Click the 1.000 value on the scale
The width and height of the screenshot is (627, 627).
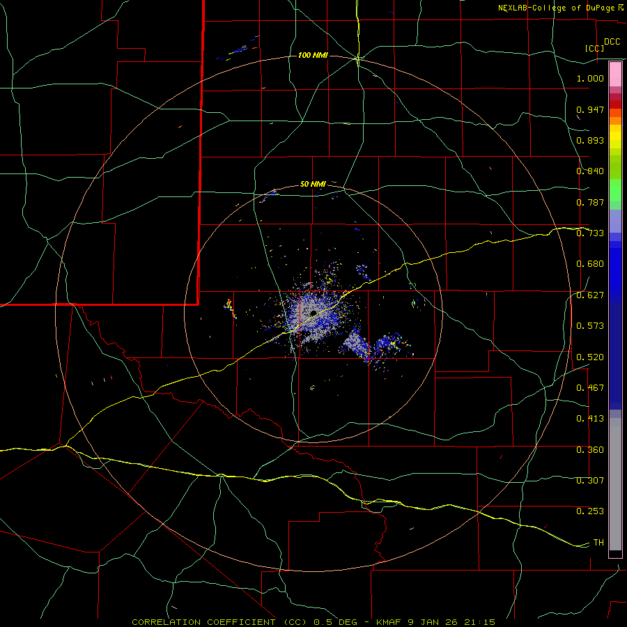pyautogui.click(x=590, y=78)
